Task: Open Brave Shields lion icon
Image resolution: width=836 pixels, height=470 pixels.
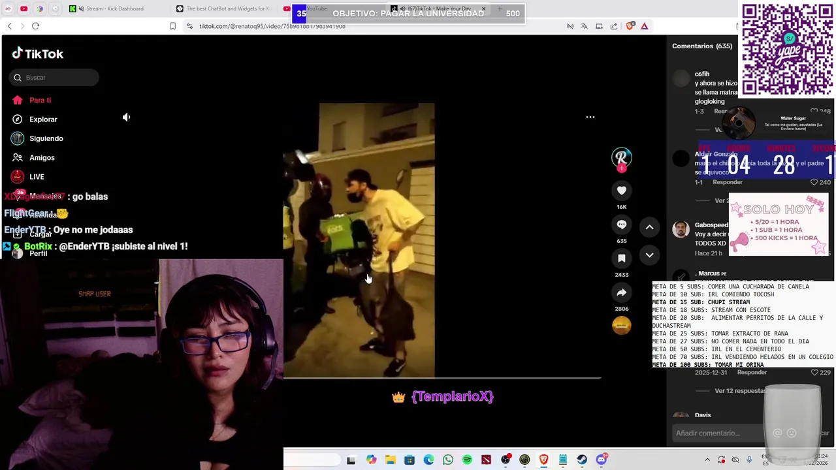Action: click(630, 26)
